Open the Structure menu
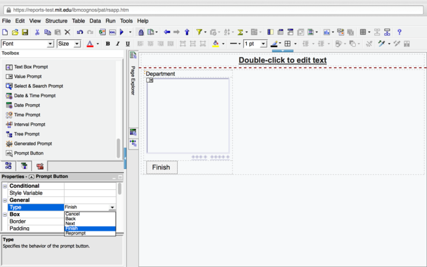The image size is (427, 267). click(56, 21)
